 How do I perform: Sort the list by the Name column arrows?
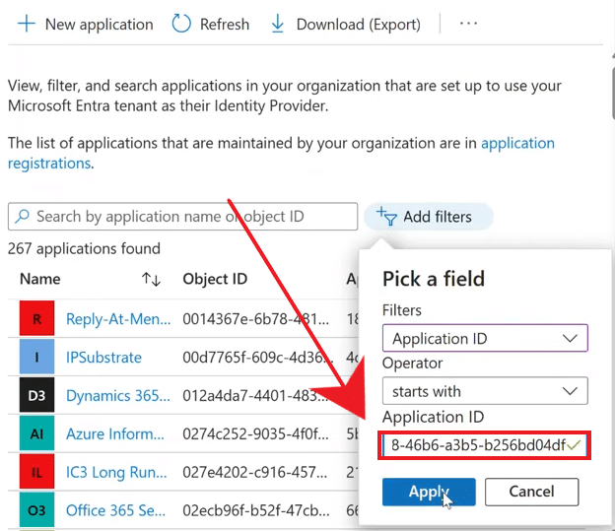click(151, 280)
